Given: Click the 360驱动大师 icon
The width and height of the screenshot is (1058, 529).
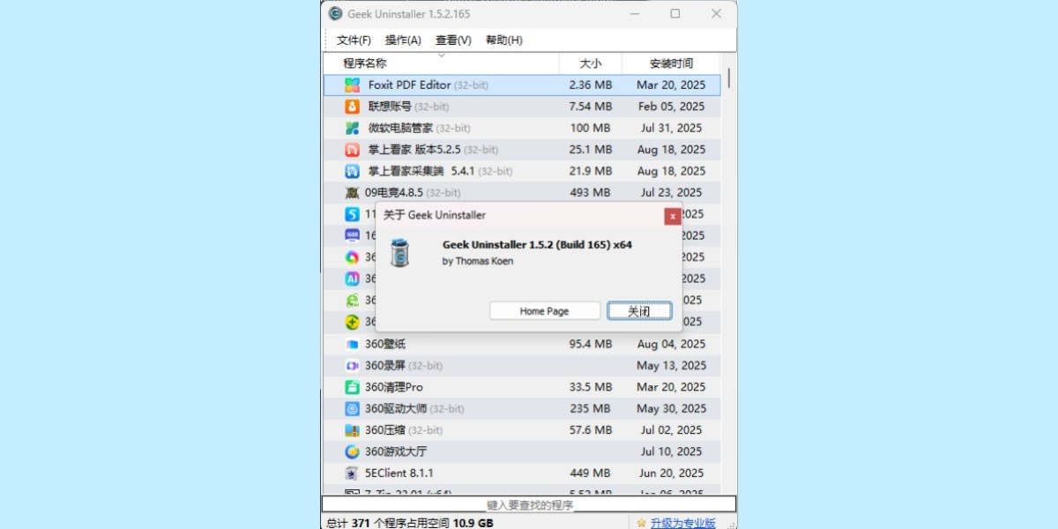Looking at the screenshot, I should [352, 408].
